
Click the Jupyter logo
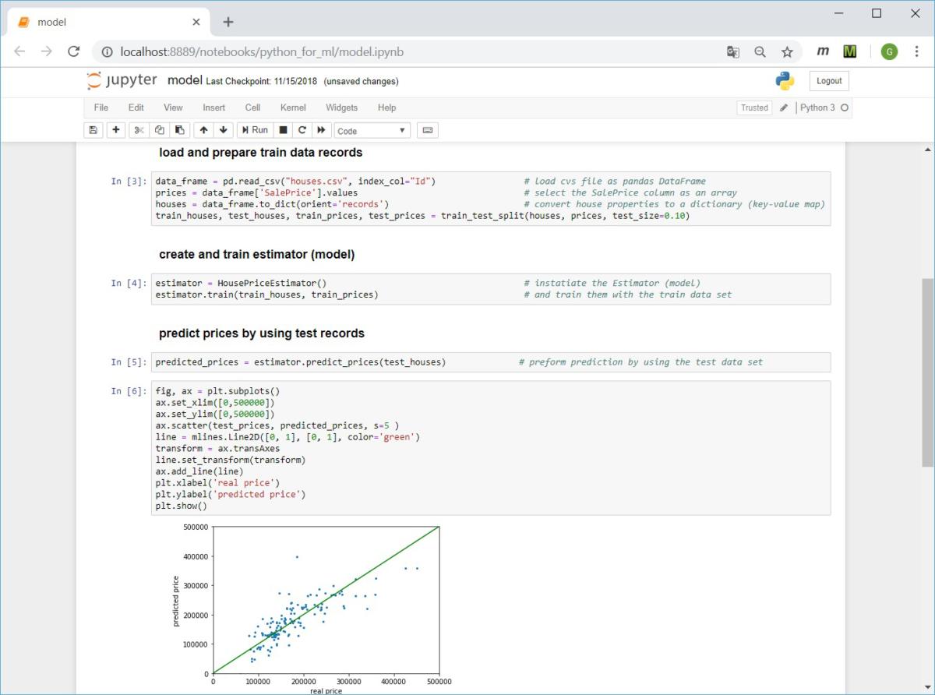(x=122, y=80)
